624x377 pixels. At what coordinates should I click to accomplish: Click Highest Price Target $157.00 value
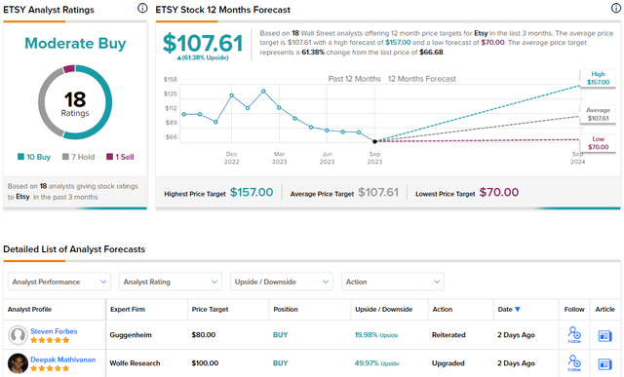pyautogui.click(x=252, y=193)
